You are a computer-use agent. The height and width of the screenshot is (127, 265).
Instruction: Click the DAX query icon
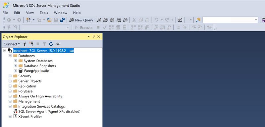coord(125,20)
